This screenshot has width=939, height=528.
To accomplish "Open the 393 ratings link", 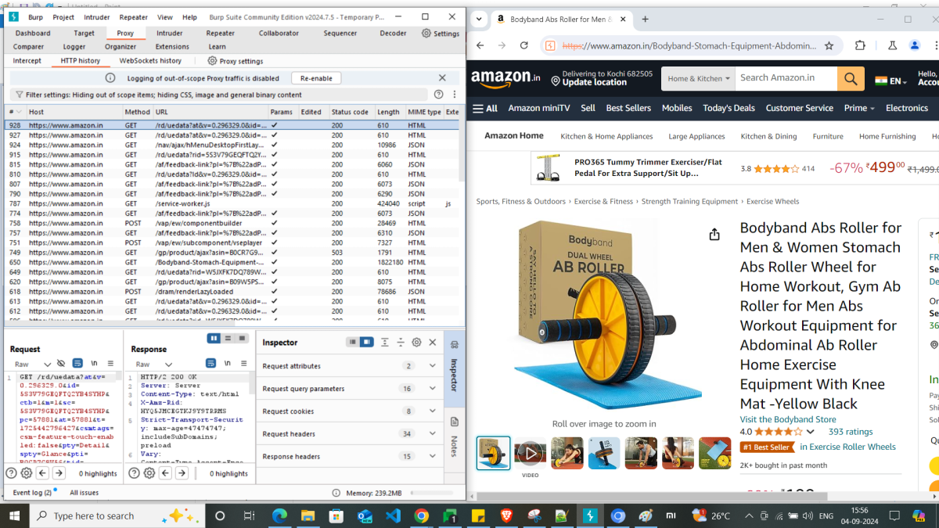I will 851,432.
